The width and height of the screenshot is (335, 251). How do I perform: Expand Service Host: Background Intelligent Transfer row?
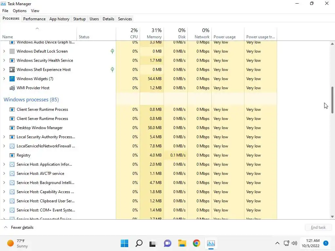[x=4, y=183]
